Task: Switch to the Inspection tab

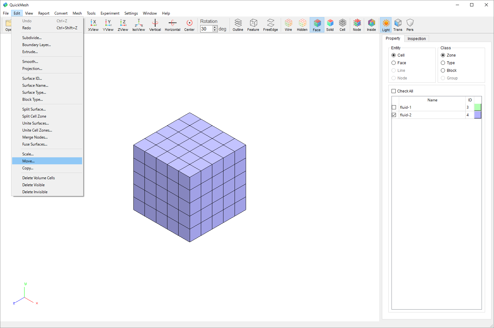Action: click(x=417, y=39)
